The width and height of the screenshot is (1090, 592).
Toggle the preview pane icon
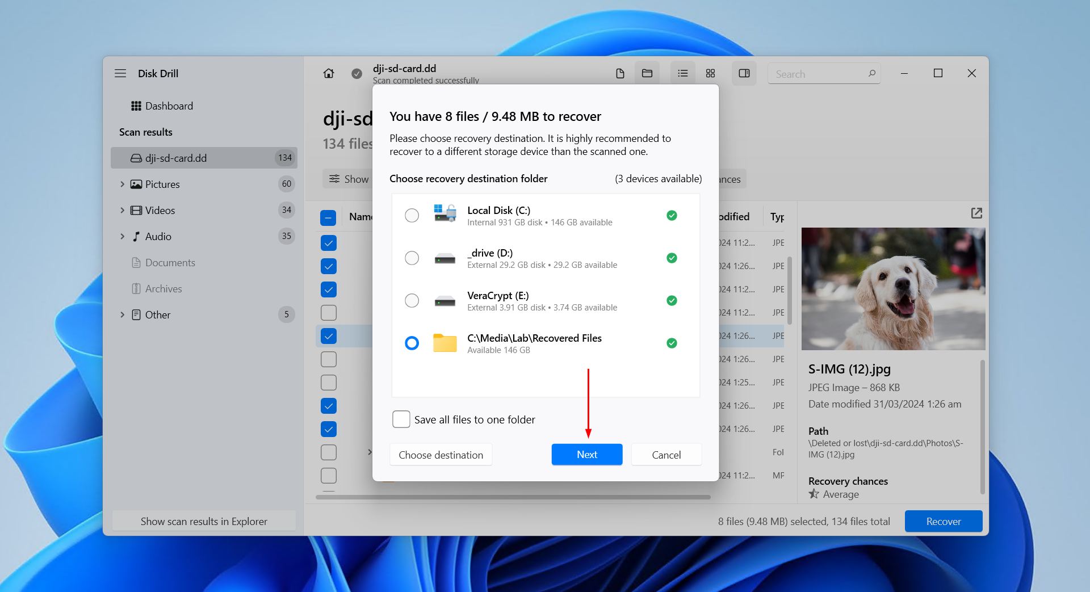coord(744,73)
